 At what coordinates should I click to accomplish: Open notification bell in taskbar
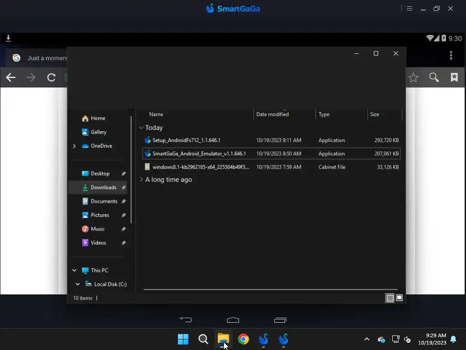click(x=453, y=339)
